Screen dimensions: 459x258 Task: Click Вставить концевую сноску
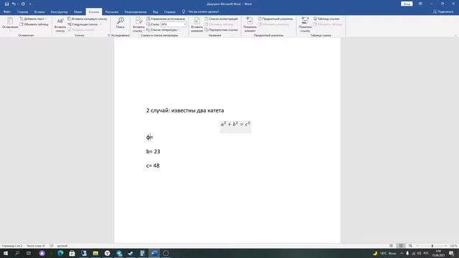(87, 19)
